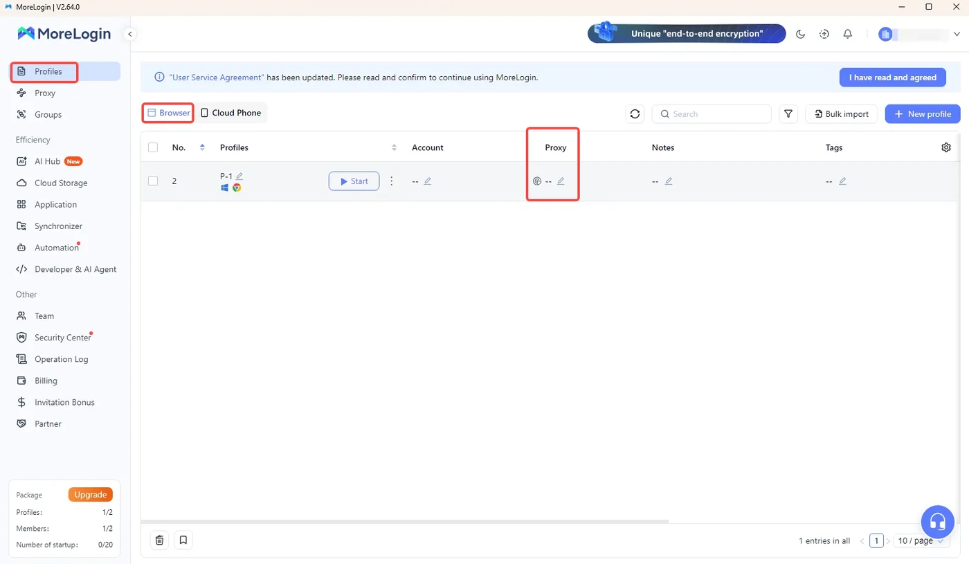Click the Search input field
Screen dimensions: 969x564
tap(712, 114)
